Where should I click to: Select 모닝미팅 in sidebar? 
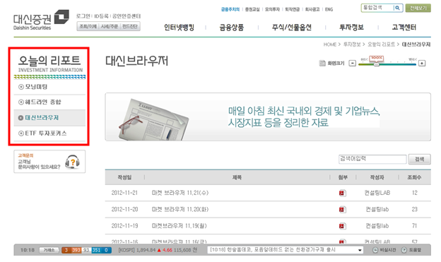click(36, 87)
